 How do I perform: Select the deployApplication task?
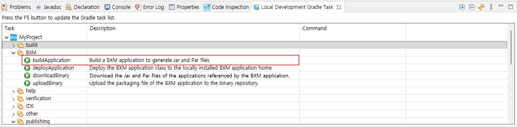click(x=53, y=68)
